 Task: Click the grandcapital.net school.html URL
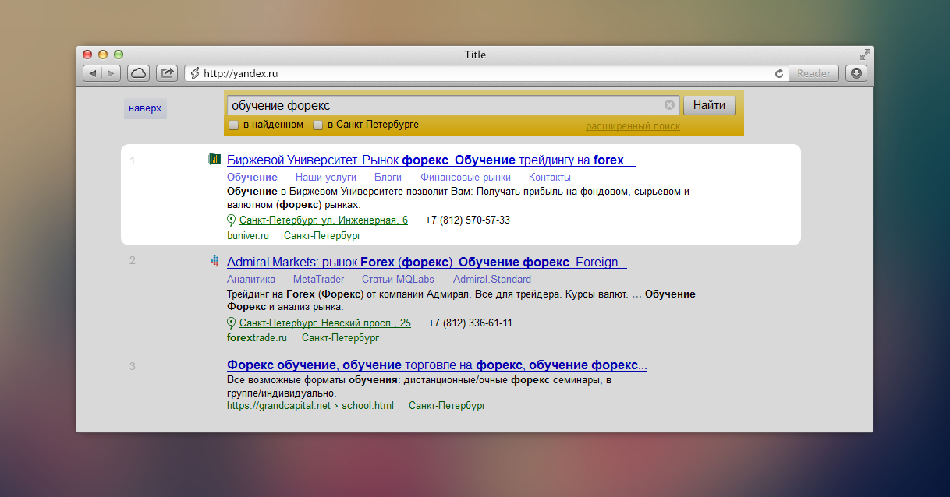click(x=310, y=406)
